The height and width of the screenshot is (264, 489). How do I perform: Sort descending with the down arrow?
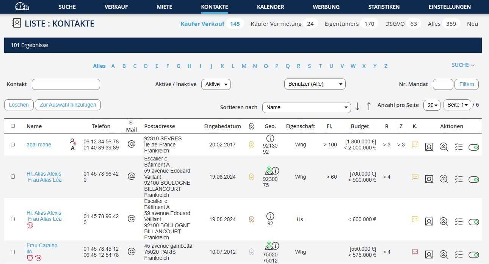(357, 107)
